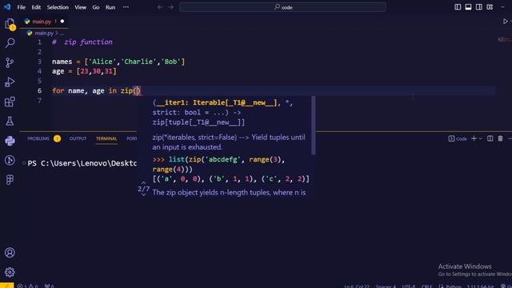Open the new terminal launch profile dropdown
The height and width of the screenshot is (288, 512).
coord(480,138)
